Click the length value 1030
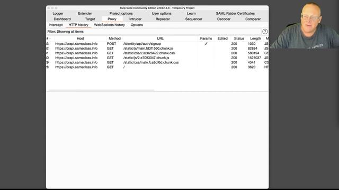This screenshot has height=190, width=339. point(252,44)
